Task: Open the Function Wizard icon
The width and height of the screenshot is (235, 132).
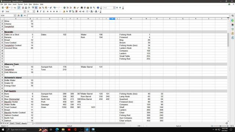Action: (18, 15)
